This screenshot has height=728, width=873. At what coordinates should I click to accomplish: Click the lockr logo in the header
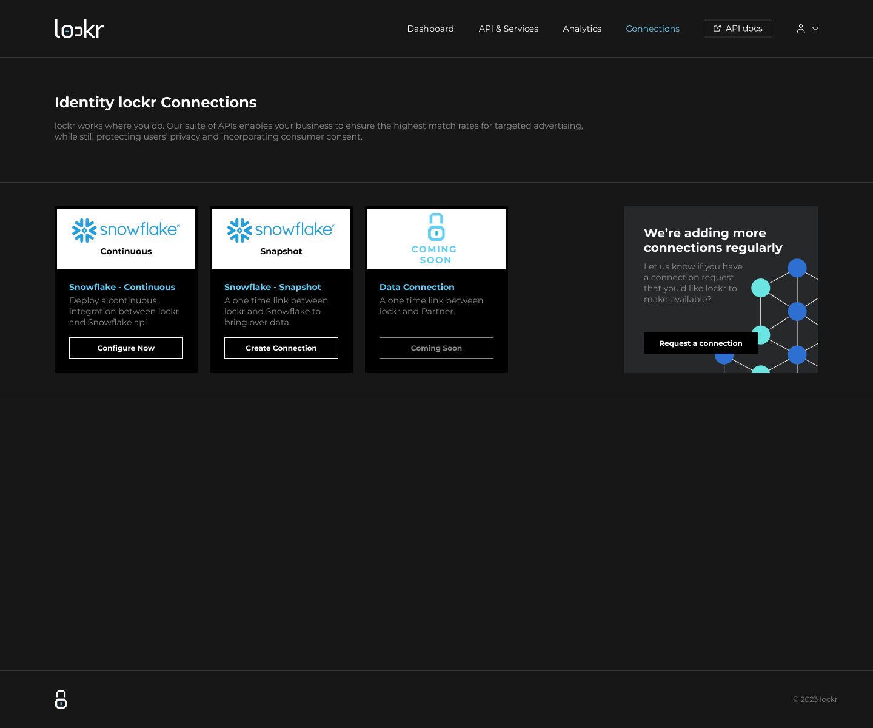click(x=79, y=29)
